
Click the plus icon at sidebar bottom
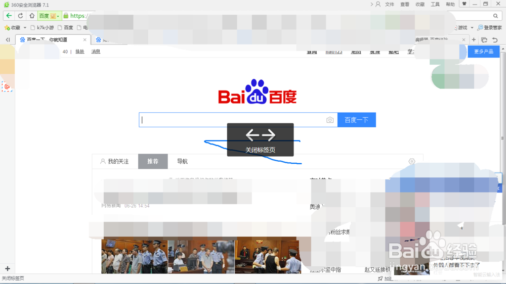(x=8, y=268)
